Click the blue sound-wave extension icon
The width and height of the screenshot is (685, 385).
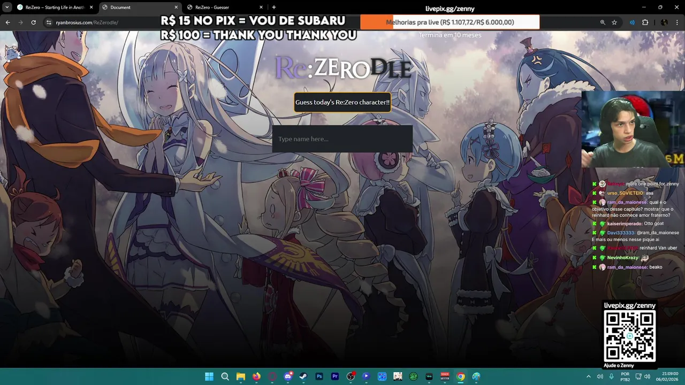(x=632, y=22)
